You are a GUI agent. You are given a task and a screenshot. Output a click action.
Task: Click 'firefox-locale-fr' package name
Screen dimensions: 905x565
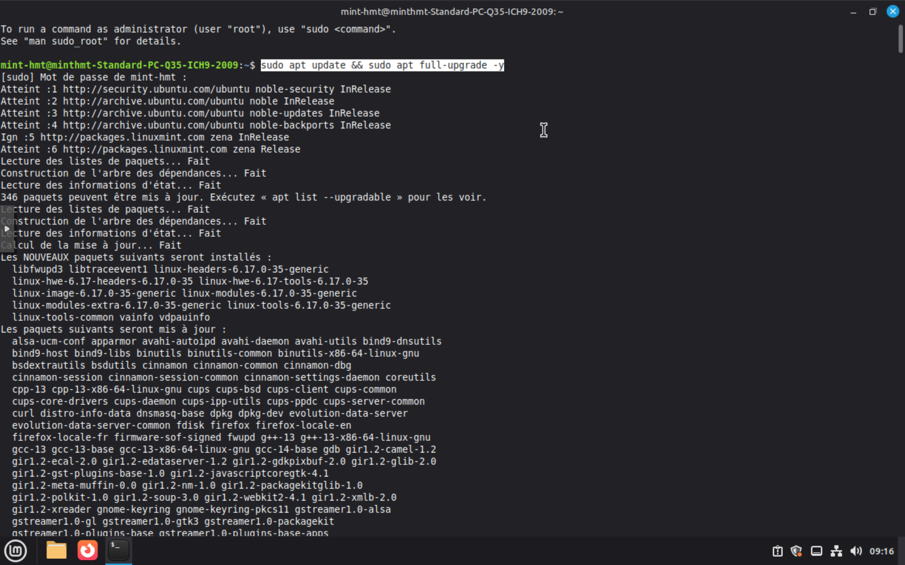(60, 437)
